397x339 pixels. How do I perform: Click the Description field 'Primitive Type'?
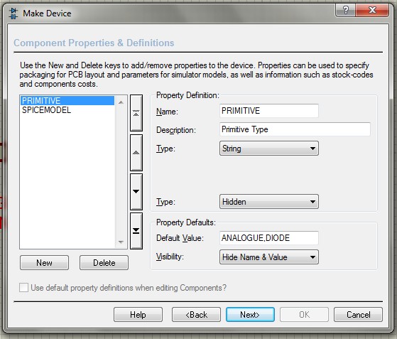295,129
